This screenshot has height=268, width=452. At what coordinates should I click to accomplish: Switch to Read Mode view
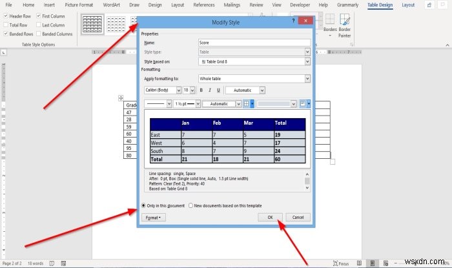pos(360,263)
